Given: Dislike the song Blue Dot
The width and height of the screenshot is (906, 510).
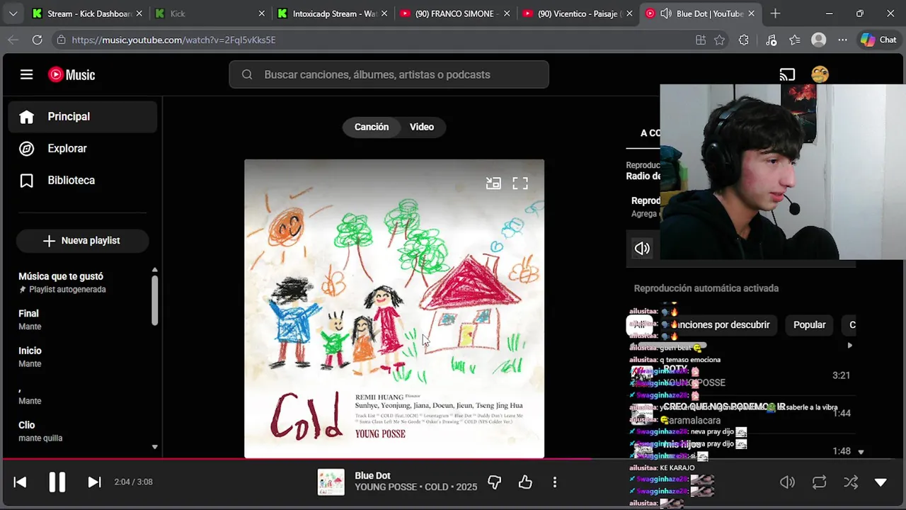Looking at the screenshot, I should [x=495, y=482].
